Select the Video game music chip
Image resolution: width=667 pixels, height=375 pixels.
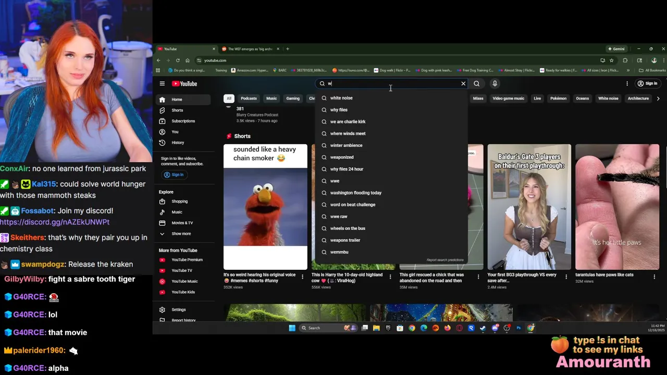click(509, 98)
